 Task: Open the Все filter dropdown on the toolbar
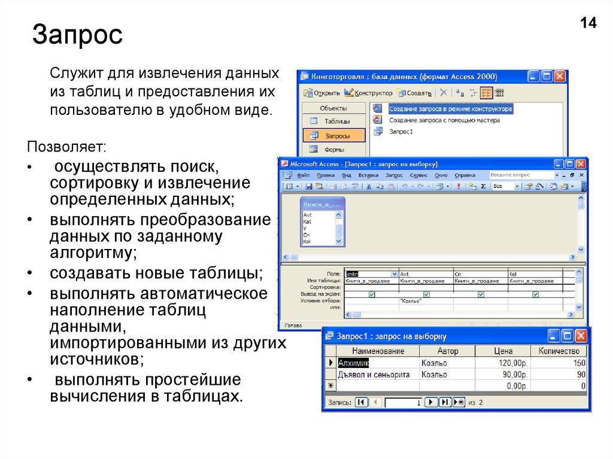517,186
